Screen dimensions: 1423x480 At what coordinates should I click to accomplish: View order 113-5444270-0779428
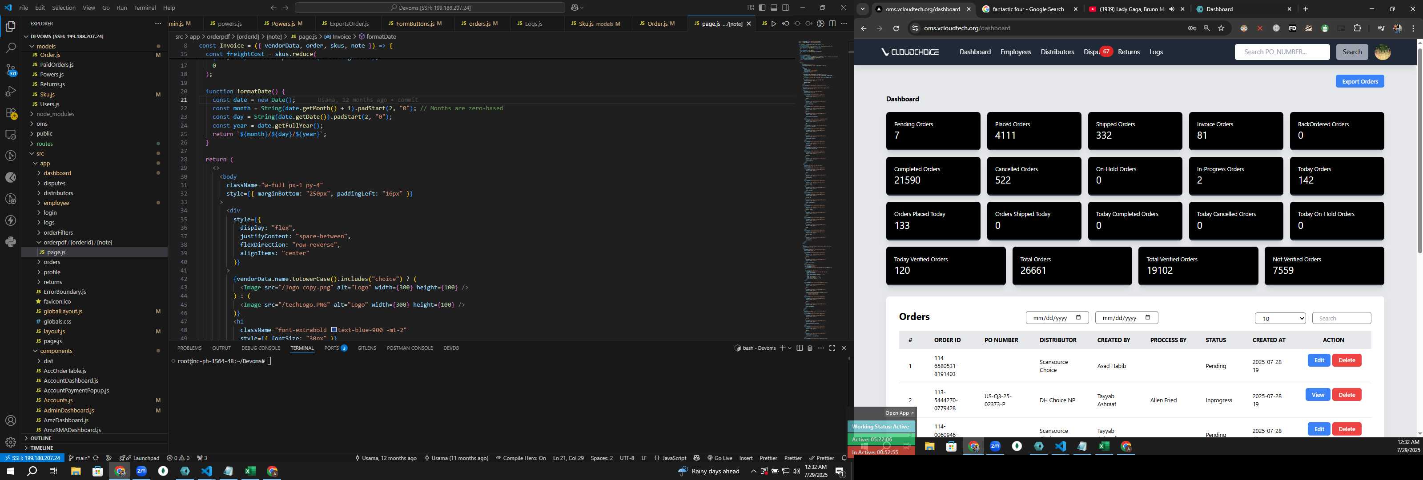[x=1318, y=395]
